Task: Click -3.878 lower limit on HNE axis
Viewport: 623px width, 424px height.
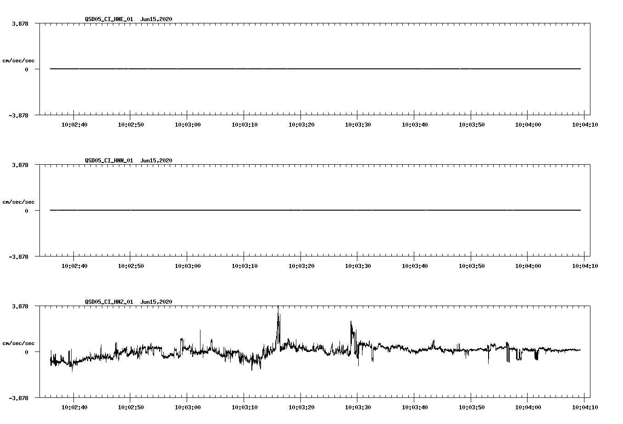Action: pos(18,115)
